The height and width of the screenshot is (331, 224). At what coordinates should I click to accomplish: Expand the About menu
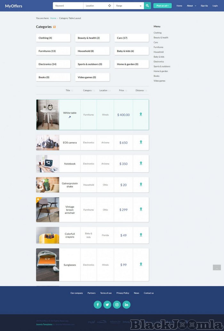[x=191, y=6]
